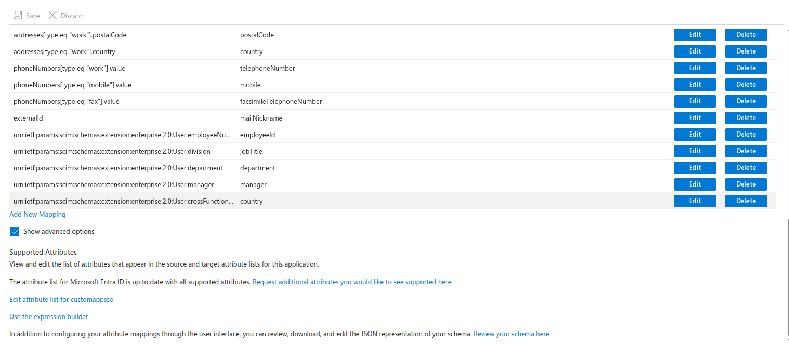This screenshot has height=345, width=789.
Task: Uncheck Show advanced options checkbox
Action: 15,232
